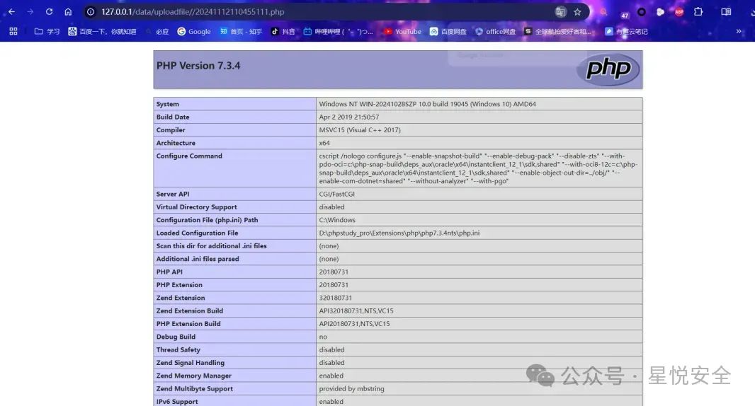This screenshot has width=755, height=406.
Task: Open the Google bookmark
Action: (x=194, y=31)
